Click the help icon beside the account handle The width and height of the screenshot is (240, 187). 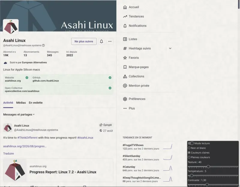coord(43,46)
